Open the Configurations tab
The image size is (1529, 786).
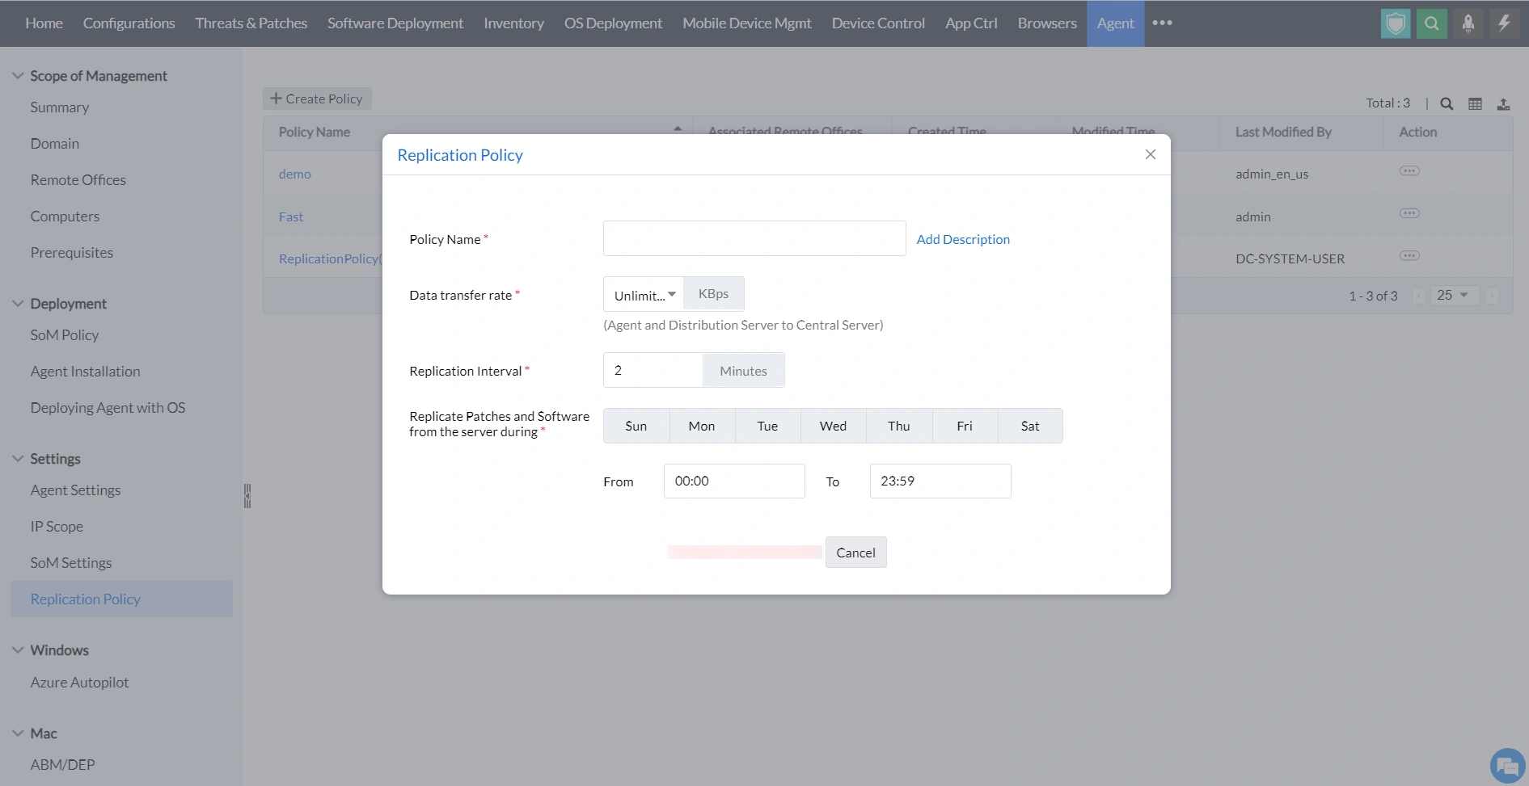coord(129,23)
